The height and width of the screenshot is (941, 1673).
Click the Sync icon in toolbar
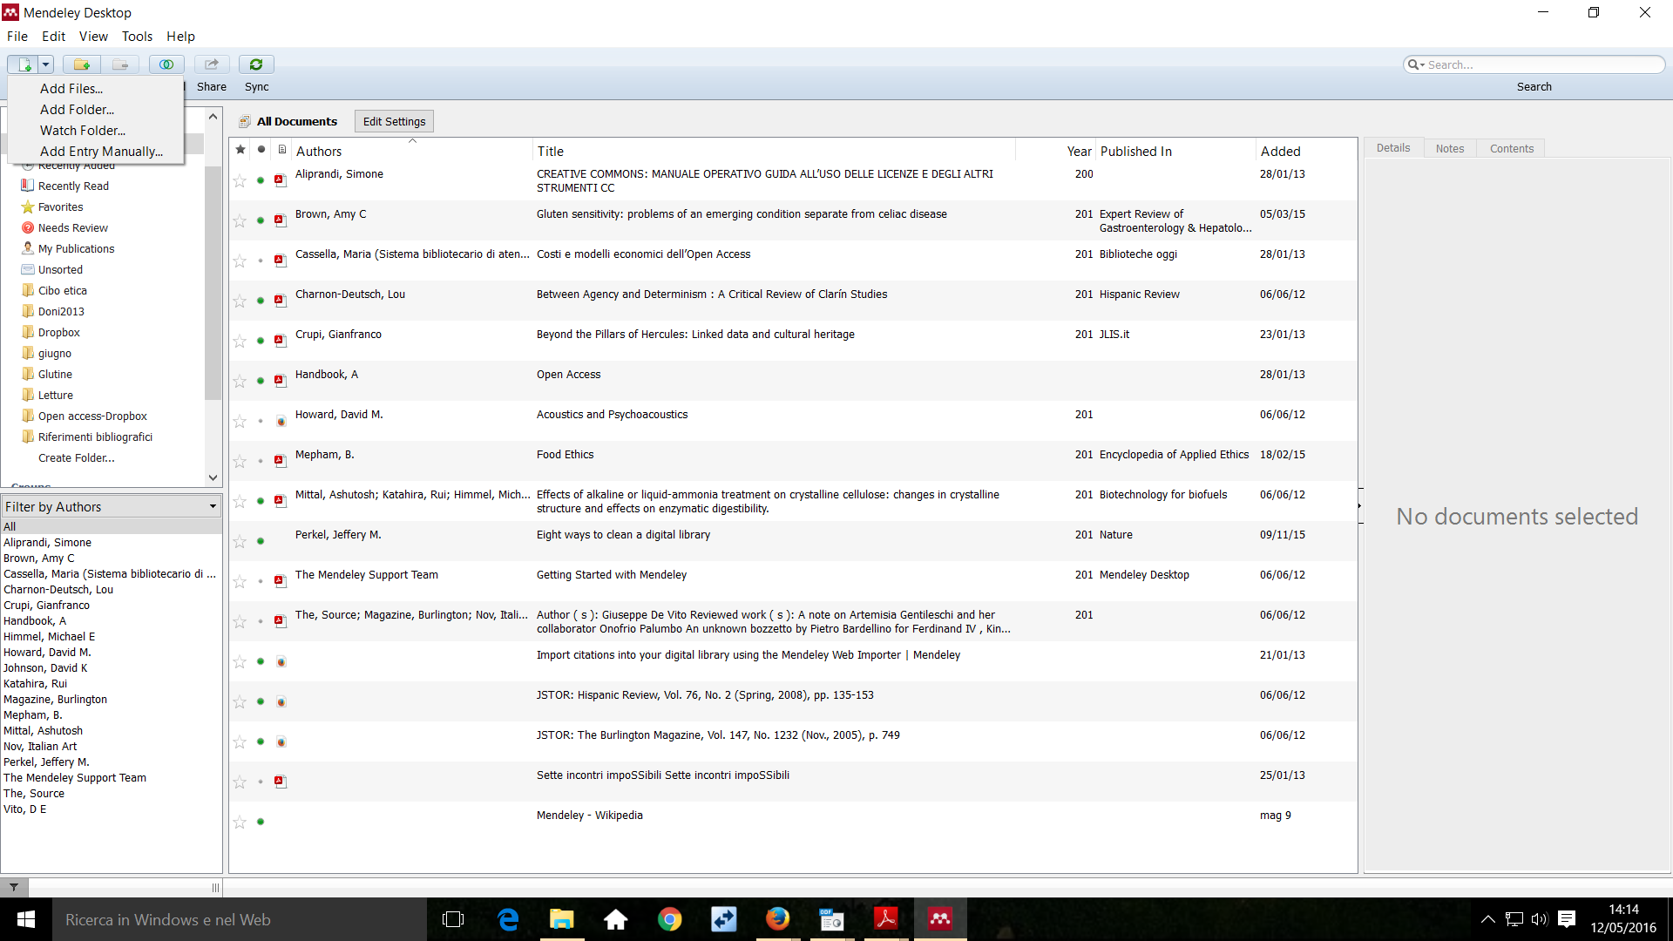click(255, 64)
